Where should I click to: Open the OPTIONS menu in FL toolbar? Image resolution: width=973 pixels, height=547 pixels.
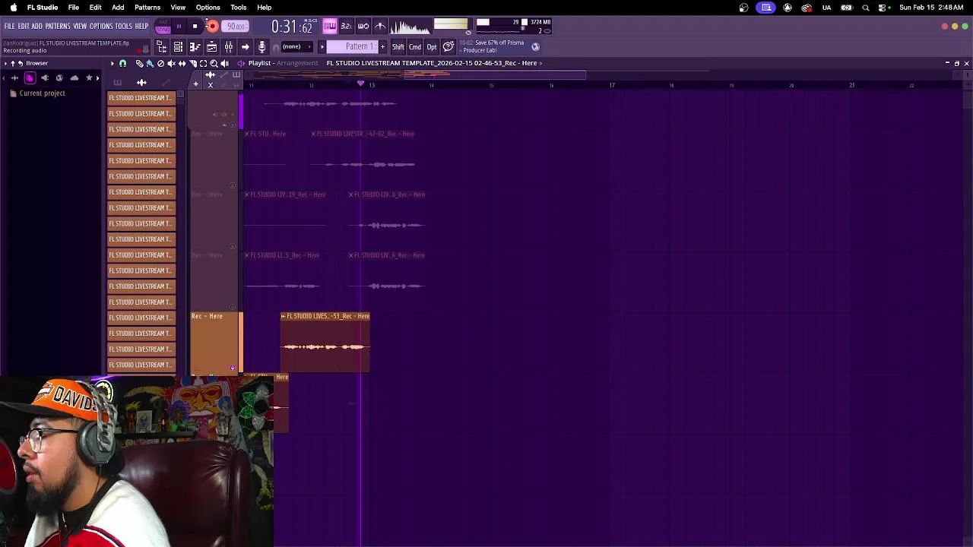pos(101,27)
